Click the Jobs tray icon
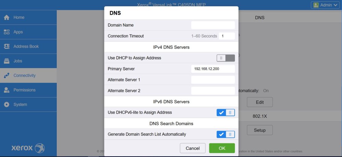342x157 pixels. point(6,61)
